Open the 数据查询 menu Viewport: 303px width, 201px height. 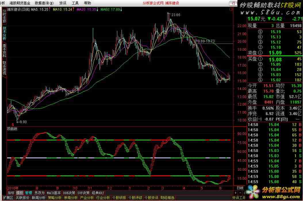tap(44, 3)
